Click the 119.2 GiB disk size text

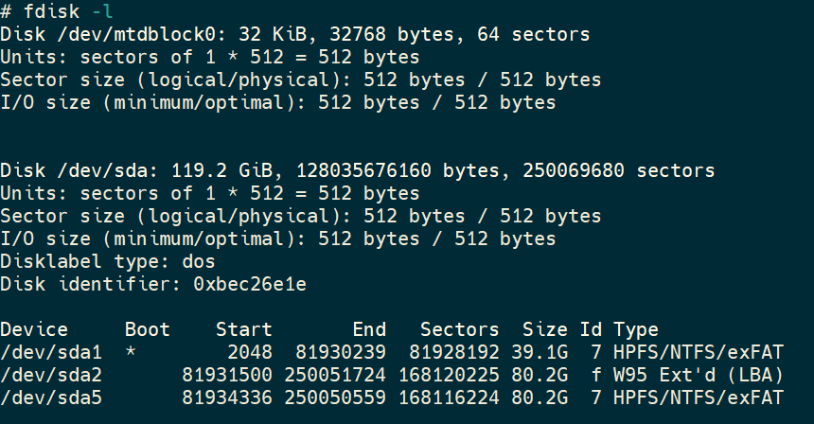pos(227,170)
